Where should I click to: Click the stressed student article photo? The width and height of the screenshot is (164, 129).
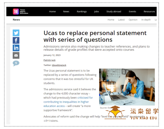127,87
